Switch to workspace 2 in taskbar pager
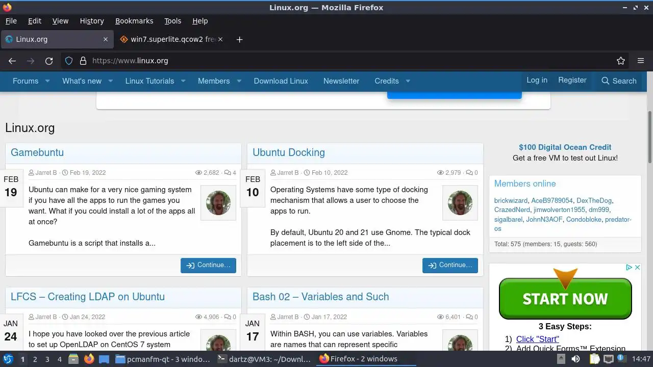Image resolution: width=653 pixels, height=367 pixels. [x=35, y=359]
